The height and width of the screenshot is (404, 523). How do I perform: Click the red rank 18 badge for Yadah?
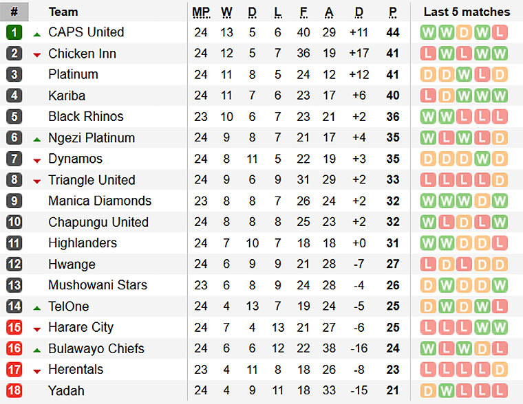point(14,390)
